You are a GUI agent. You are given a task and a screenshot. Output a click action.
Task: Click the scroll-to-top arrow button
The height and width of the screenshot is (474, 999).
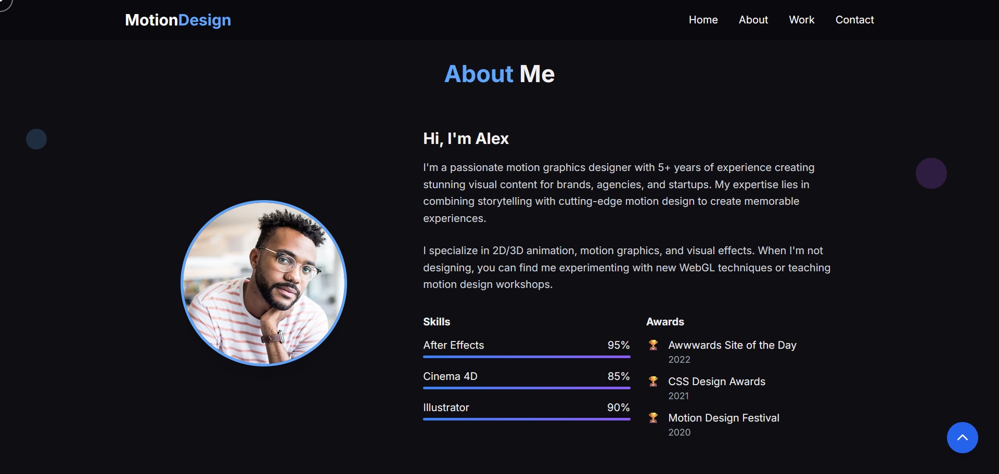click(962, 438)
